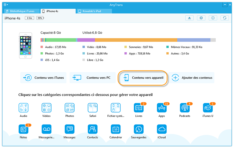Switch to the Kowalski's iPad tab
234x148 pixels.
[x=94, y=11]
